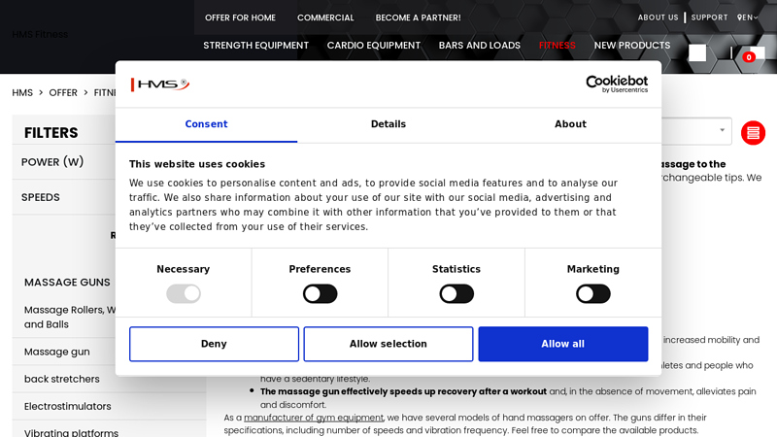This screenshot has width=777, height=437.
Task: Open the About tab
Action: (x=570, y=124)
